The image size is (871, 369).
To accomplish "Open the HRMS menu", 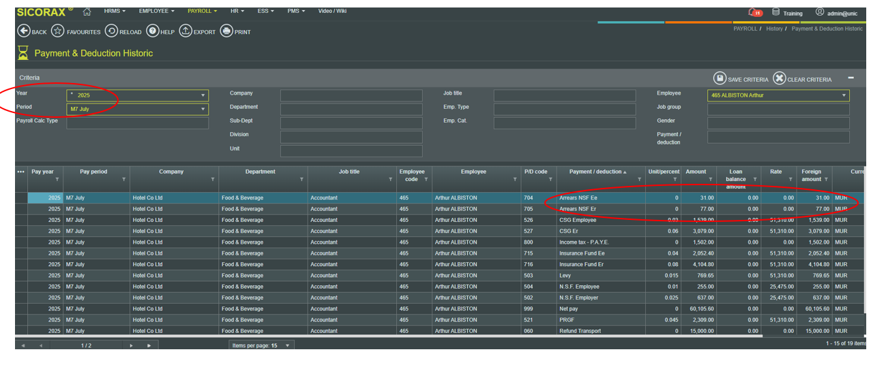I will pyautogui.click(x=115, y=11).
